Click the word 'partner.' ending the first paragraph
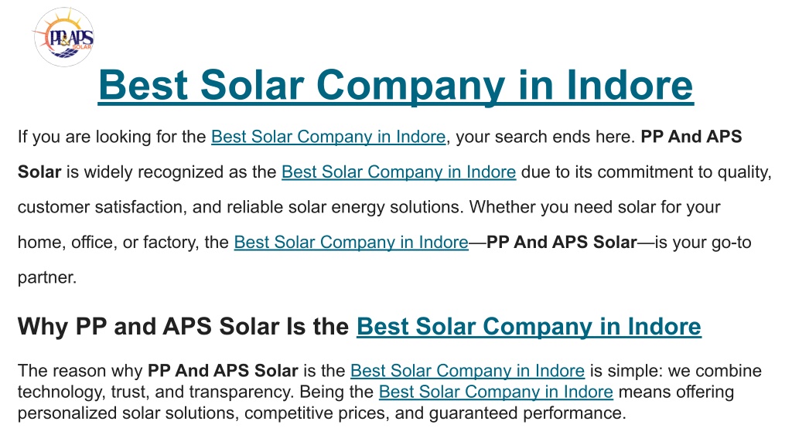The height and width of the screenshot is (445, 792). coord(47,277)
